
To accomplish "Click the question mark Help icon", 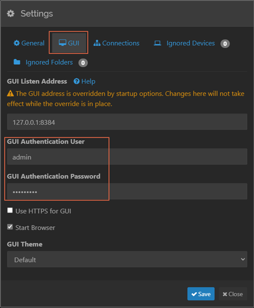I will click(x=77, y=81).
